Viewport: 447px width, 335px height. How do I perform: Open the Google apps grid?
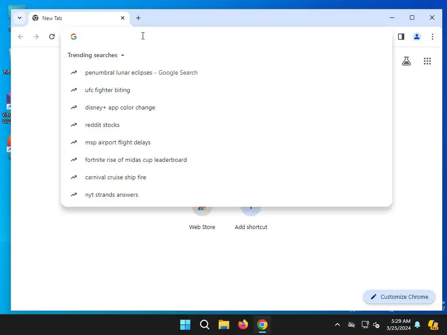(x=427, y=61)
